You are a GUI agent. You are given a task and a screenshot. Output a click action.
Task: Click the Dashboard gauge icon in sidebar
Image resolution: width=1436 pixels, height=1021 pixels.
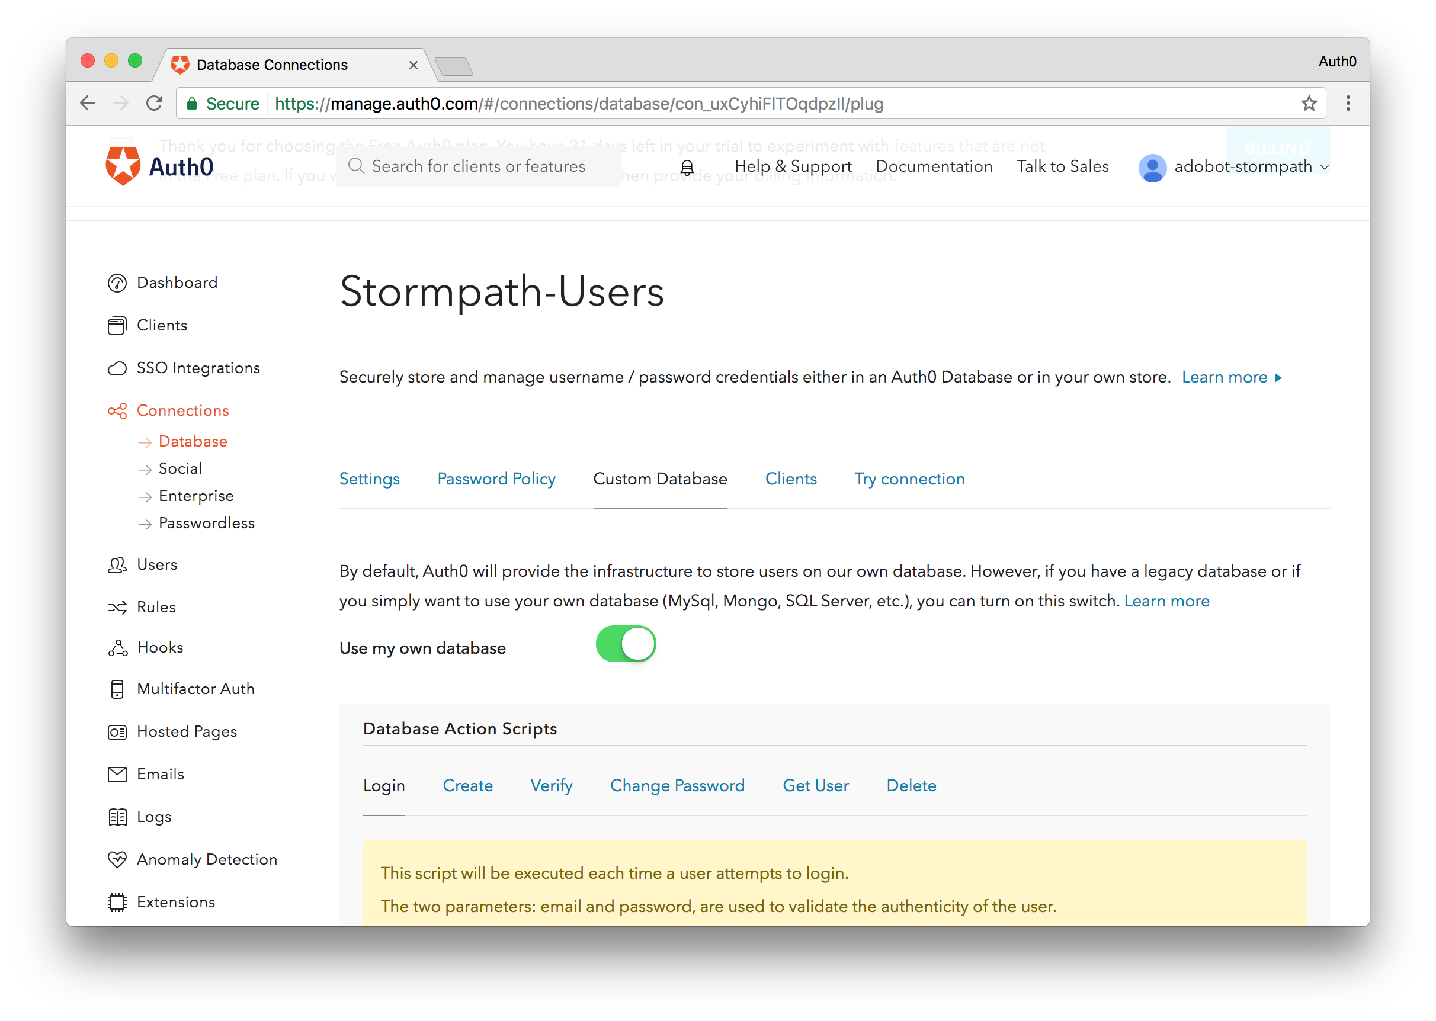117,283
